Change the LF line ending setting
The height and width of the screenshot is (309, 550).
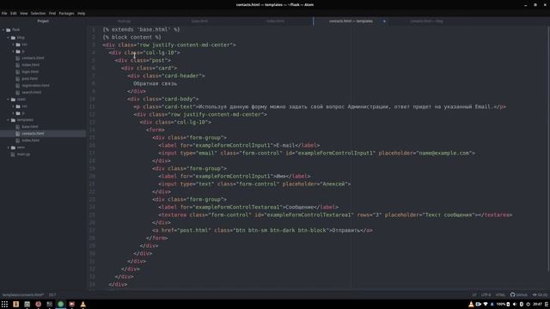(474, 295)
